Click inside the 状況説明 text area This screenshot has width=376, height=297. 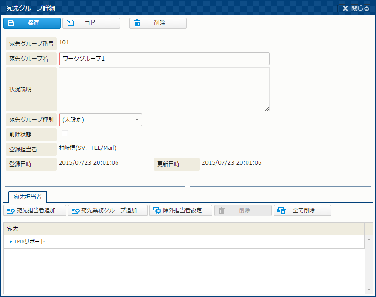pos(164,89)
